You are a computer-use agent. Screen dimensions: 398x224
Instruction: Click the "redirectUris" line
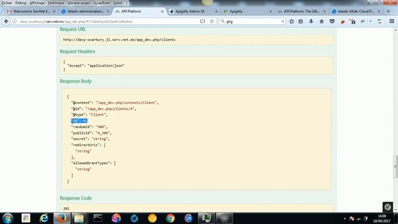click(x=88, y=145)
